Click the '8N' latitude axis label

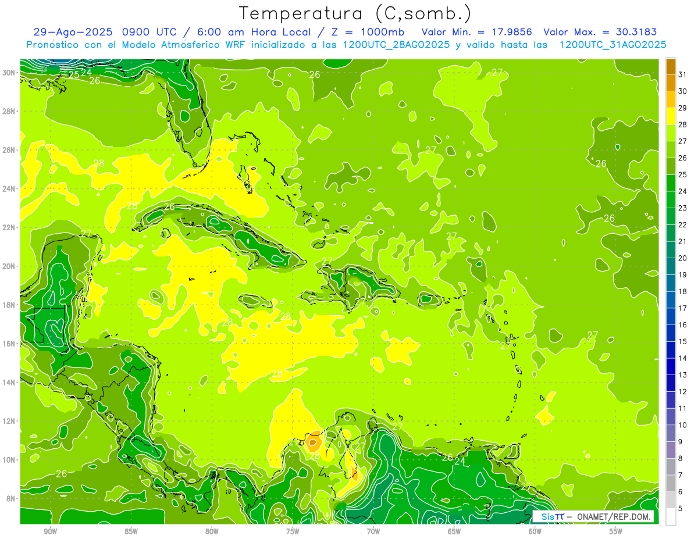click(x=11, y=498)
